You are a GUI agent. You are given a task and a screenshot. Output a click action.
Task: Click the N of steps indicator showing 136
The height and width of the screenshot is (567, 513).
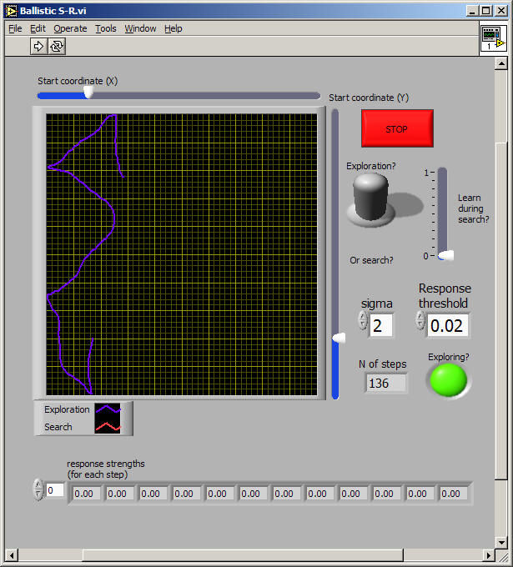[385, 383]
